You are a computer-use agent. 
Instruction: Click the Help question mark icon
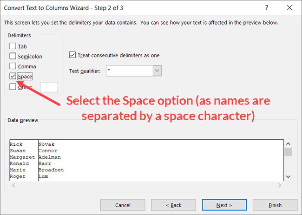pos(266,8)
